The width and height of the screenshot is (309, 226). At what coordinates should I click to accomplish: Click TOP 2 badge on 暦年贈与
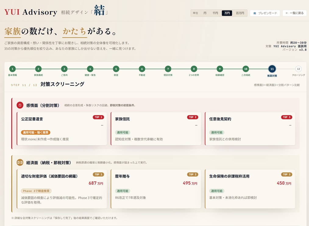(193, 174)
